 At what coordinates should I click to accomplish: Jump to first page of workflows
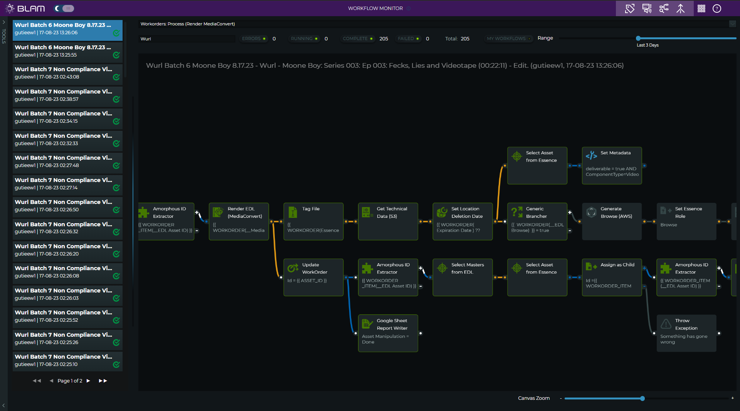[37, 381]
